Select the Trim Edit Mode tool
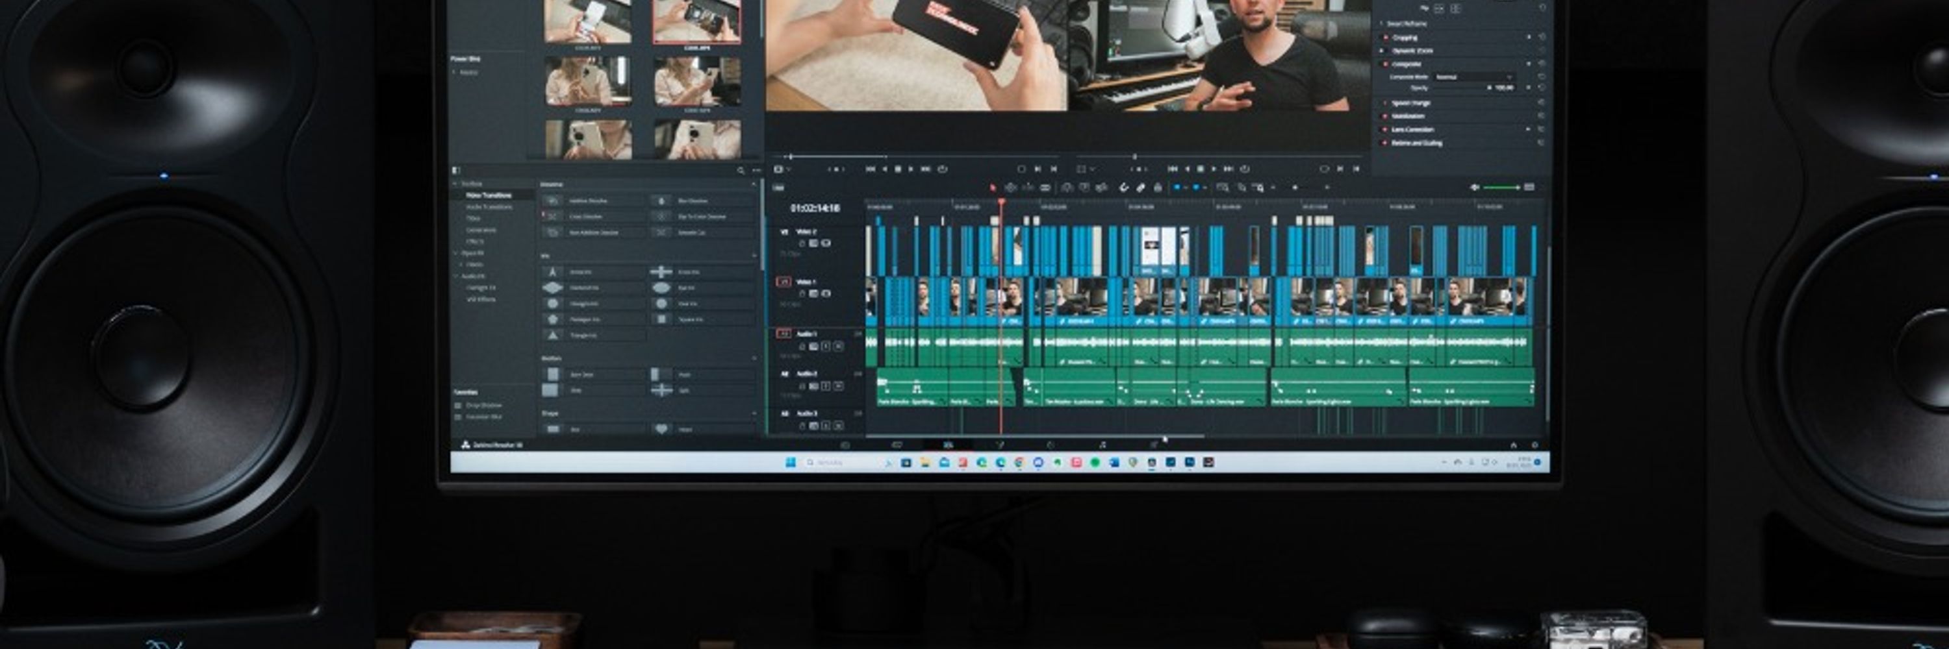 pos(1010,188)
